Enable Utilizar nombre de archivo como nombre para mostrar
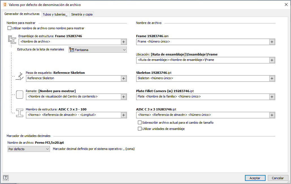This screenshot has height=184, width=291. pyautogui.click(x=9, y=28)
